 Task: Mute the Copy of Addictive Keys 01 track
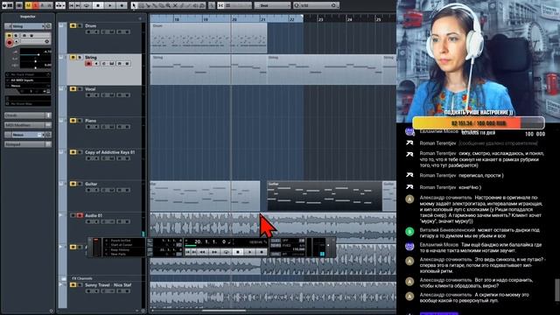coord(73,152)
